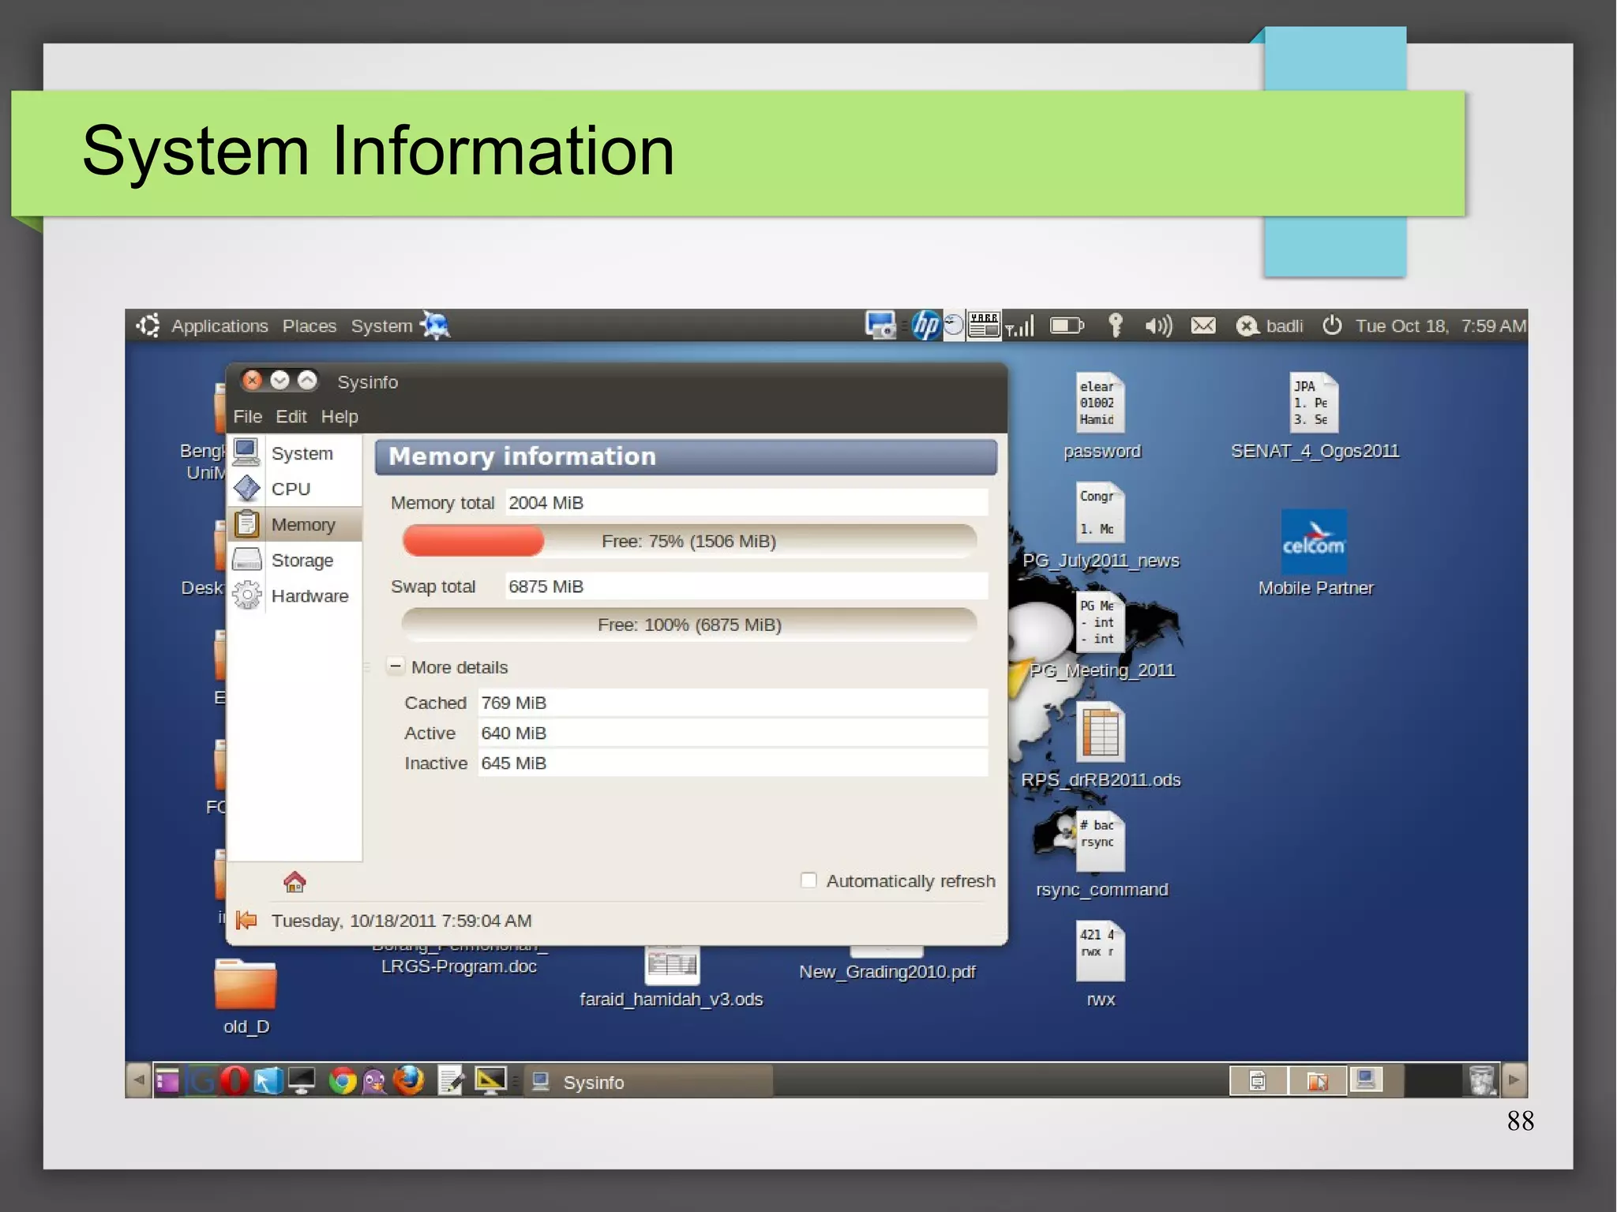Open PG_Meeting_2011 desktop file
1617x1212 pixels.
coord(1101,622)
